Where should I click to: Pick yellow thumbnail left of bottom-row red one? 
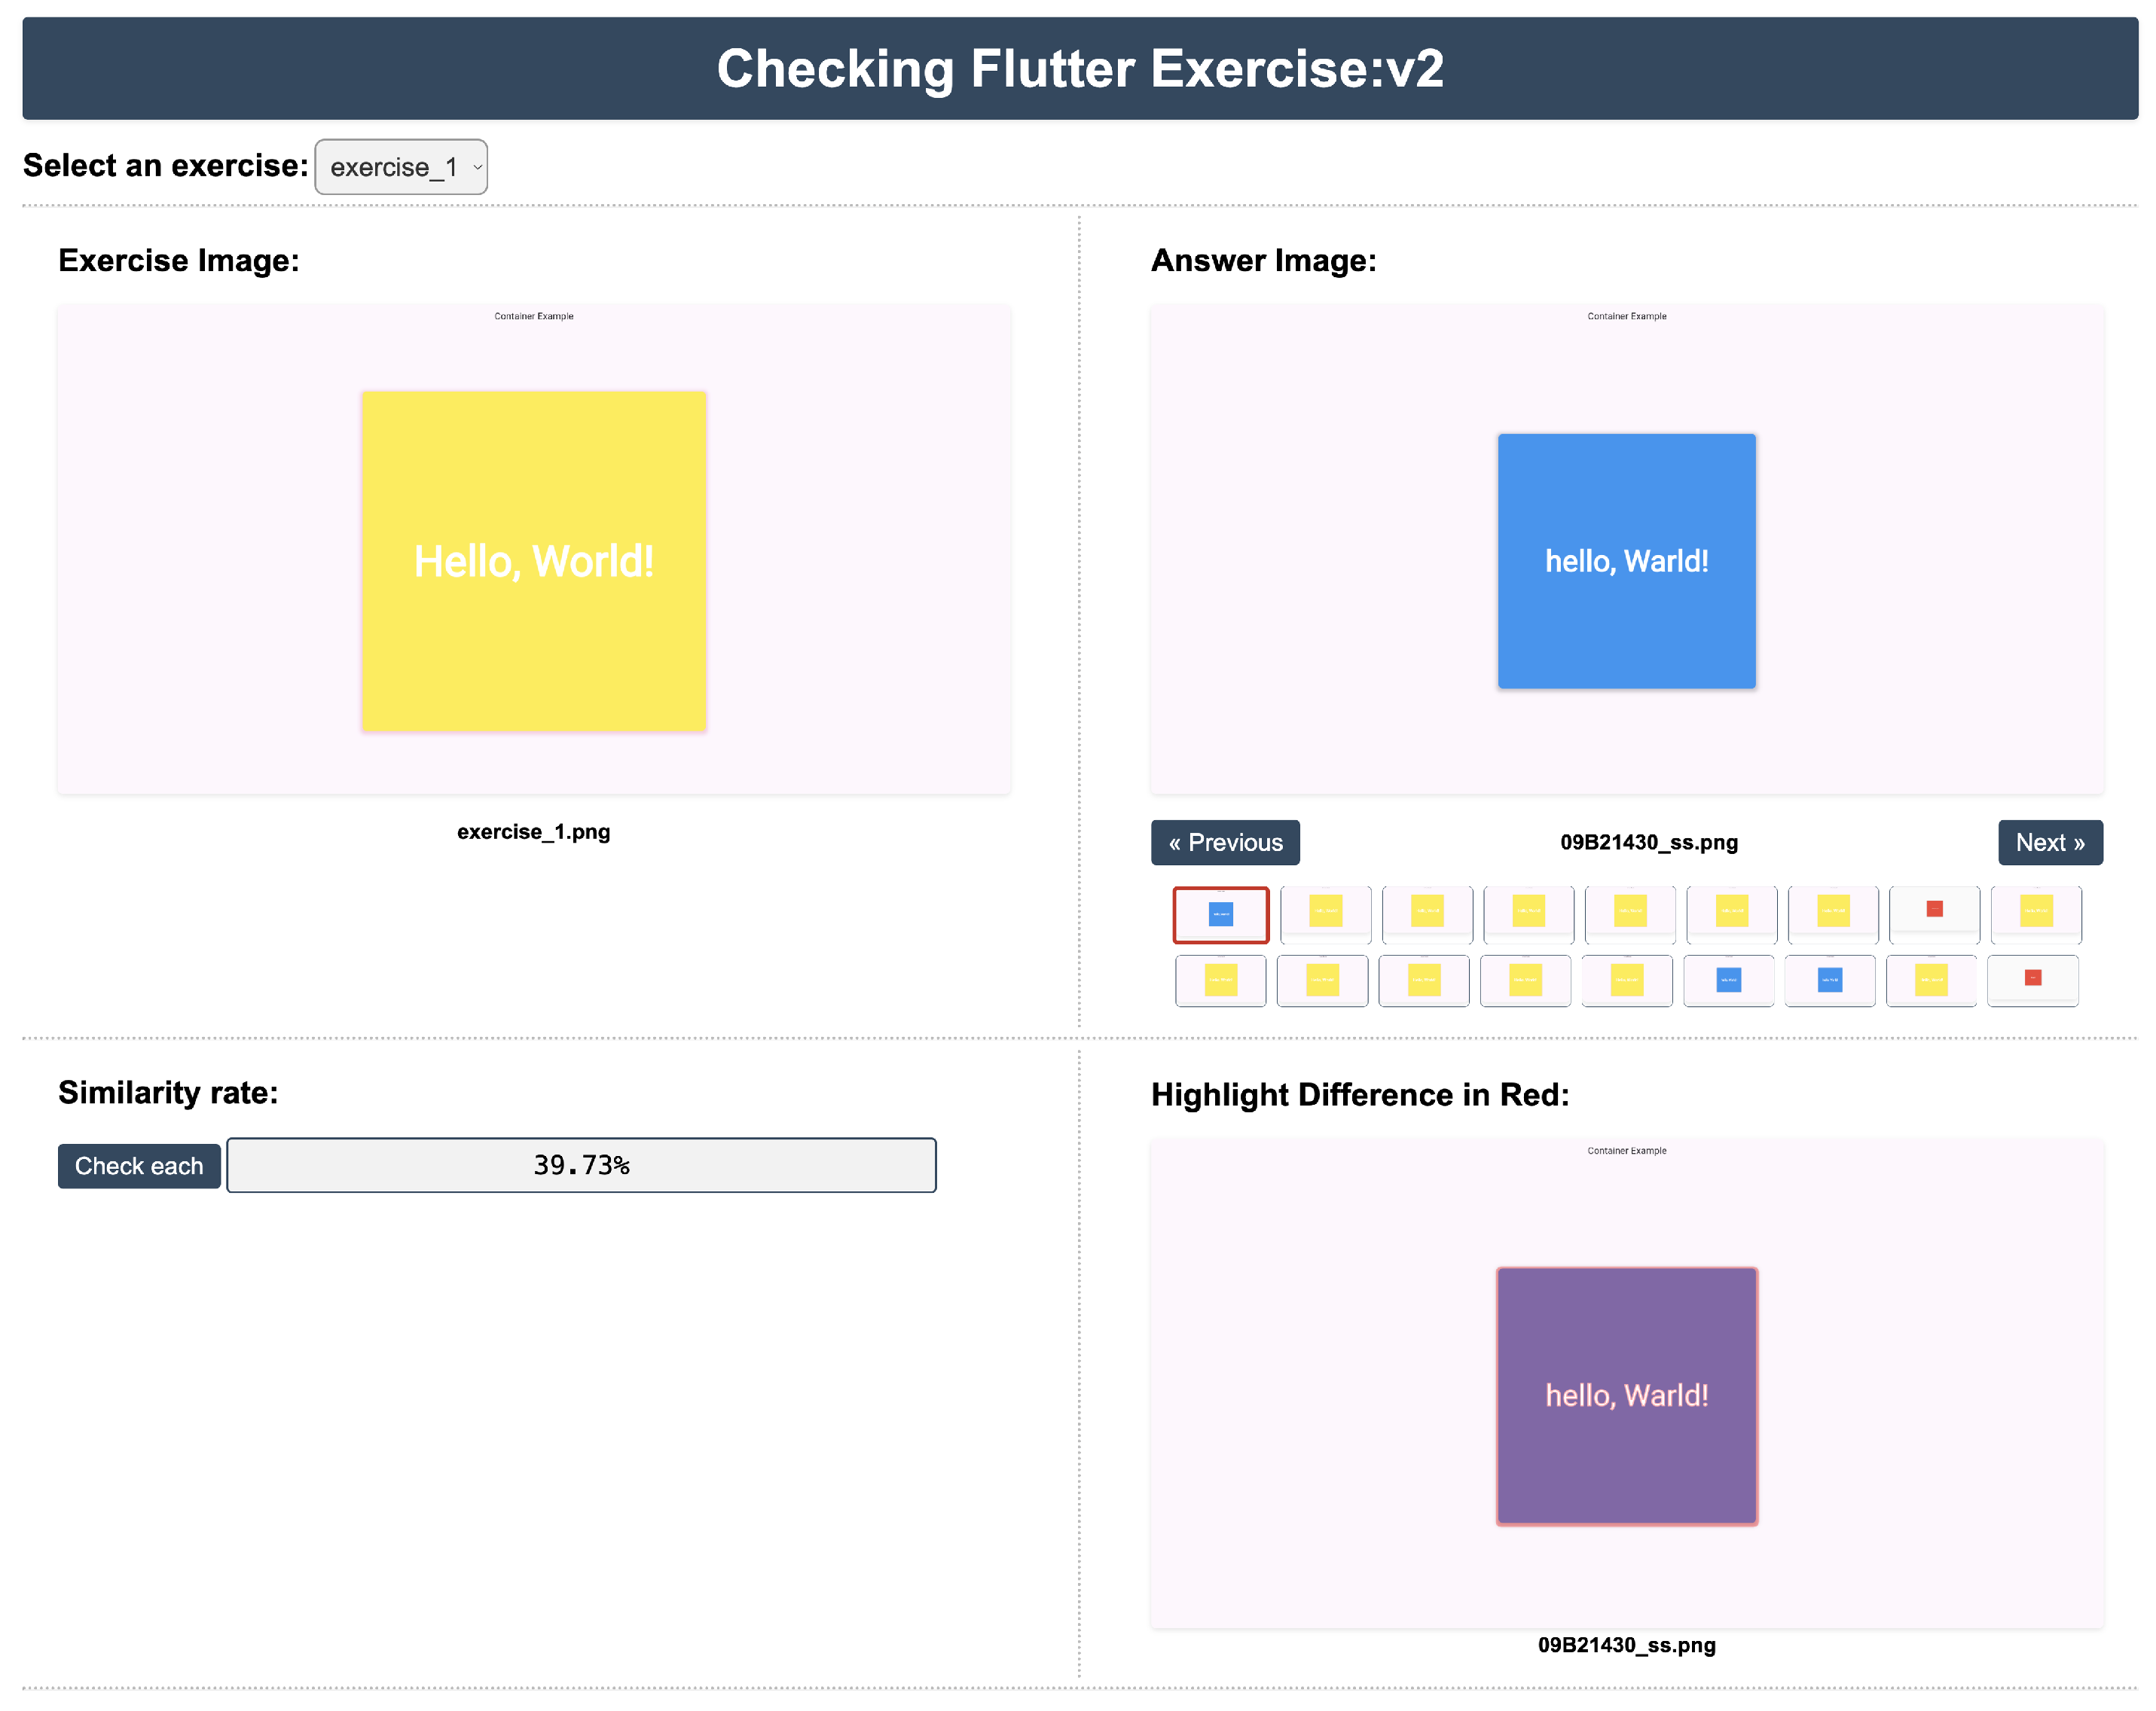pyautogui.click(x=1931, y=981)
